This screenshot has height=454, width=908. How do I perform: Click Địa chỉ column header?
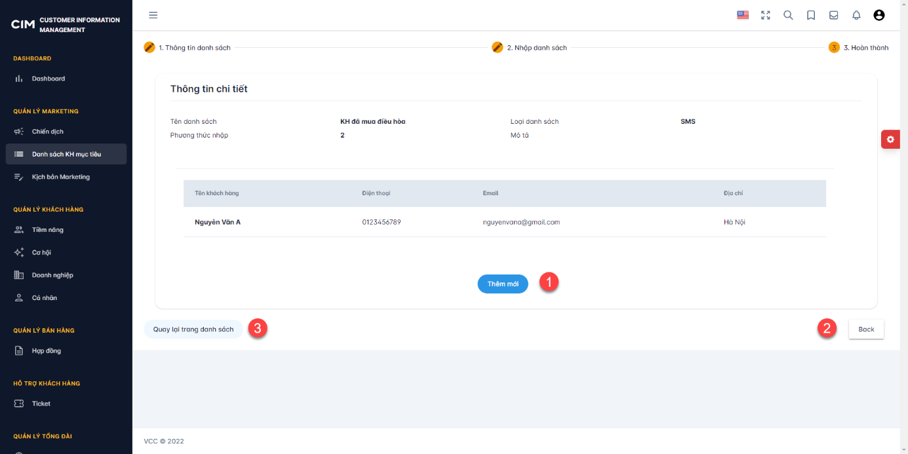point(734,193)
